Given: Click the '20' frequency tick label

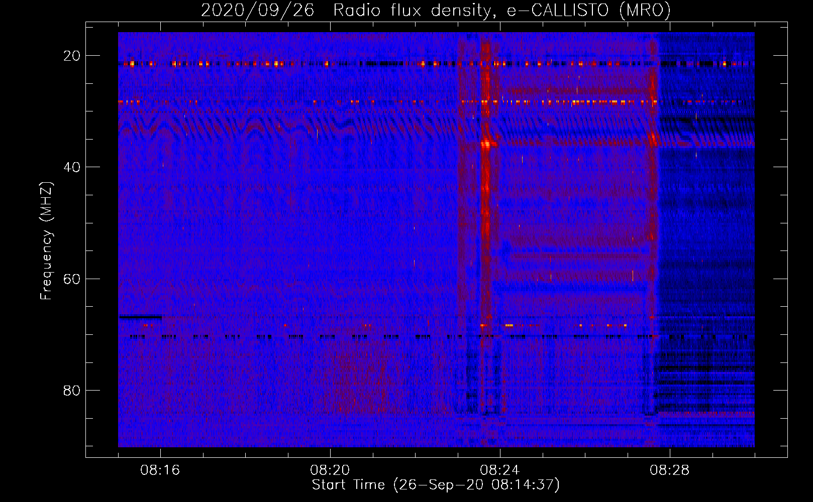Looking at the screenshot, I should tap(72, 56).
